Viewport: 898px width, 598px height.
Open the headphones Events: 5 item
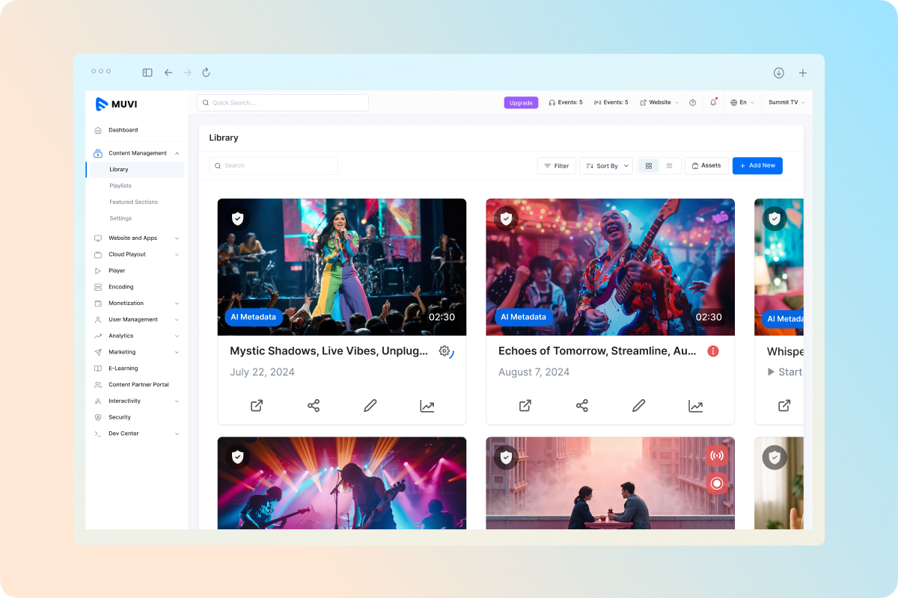point(565,102)
